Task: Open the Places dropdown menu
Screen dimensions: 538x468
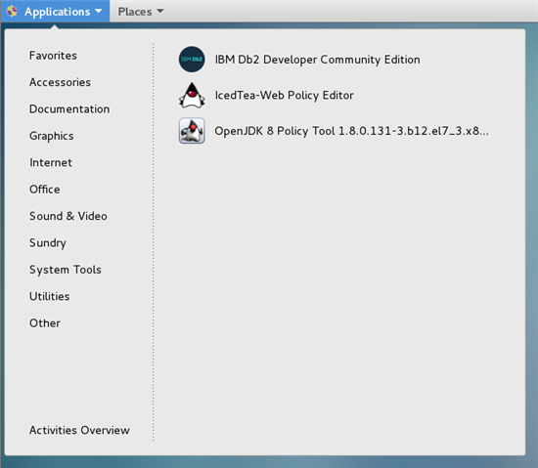Action: click(x=141, y=12)
